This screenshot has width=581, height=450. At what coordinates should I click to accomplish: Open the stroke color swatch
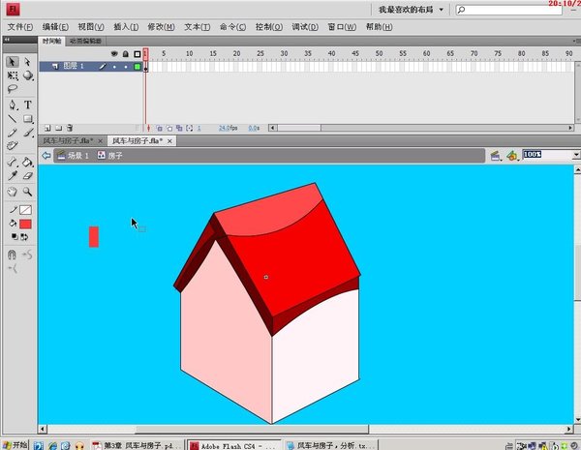pyautogui.click(x=25, y=210)
